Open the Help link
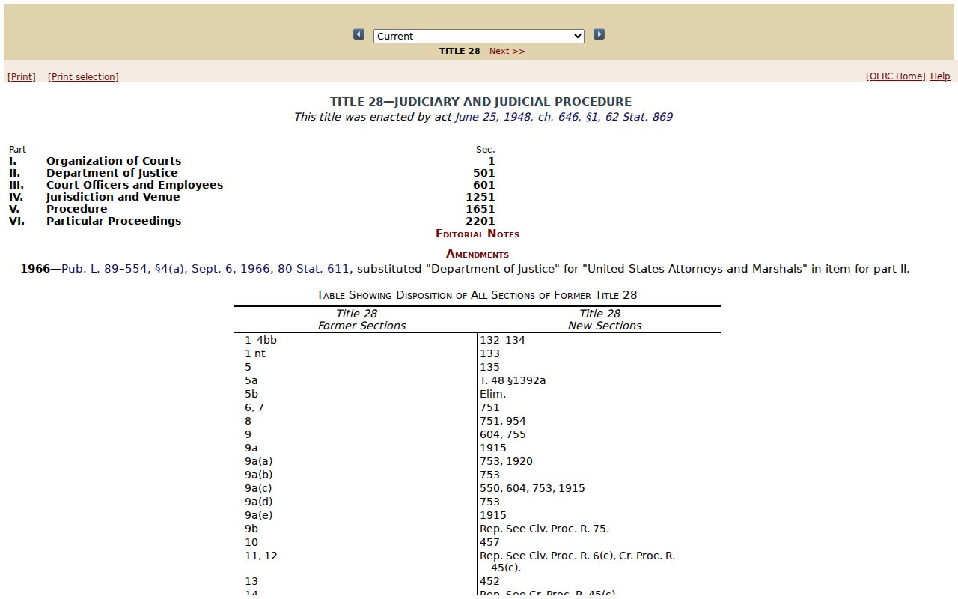This screenshot has height=599, width=958. click(x=940, y=76)
